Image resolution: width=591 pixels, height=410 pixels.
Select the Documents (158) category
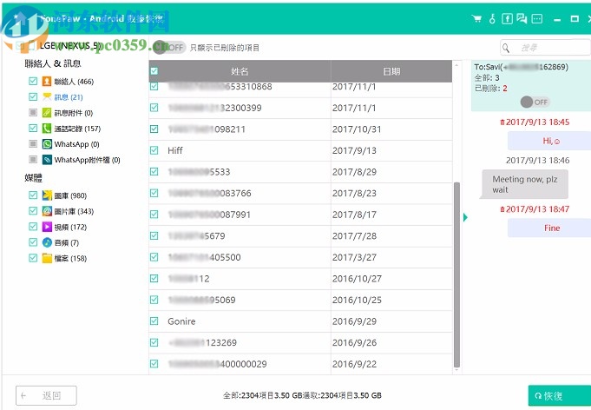(x=70, y=258)
